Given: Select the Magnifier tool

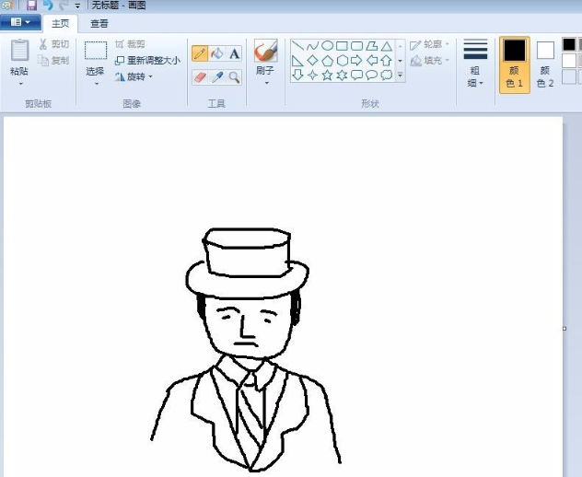Looking at the screenshot, I should coord(234,77).
